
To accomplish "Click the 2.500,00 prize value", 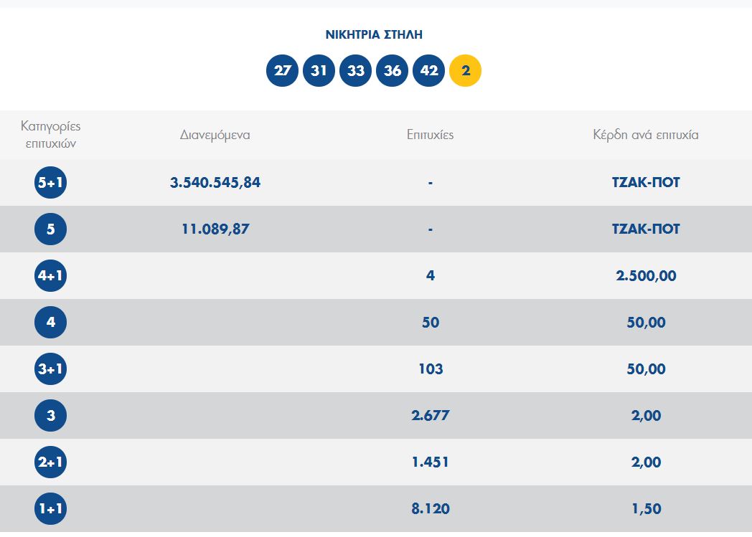I will point(646,276).
